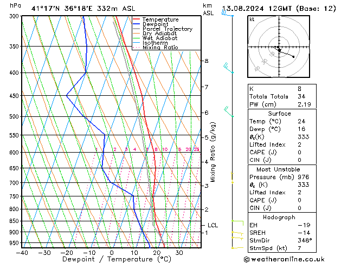Click the Dry Adiabat legend entry
The height and width of the screenshot is (263, 341).
pyautogui.click(x=155, y=34)
